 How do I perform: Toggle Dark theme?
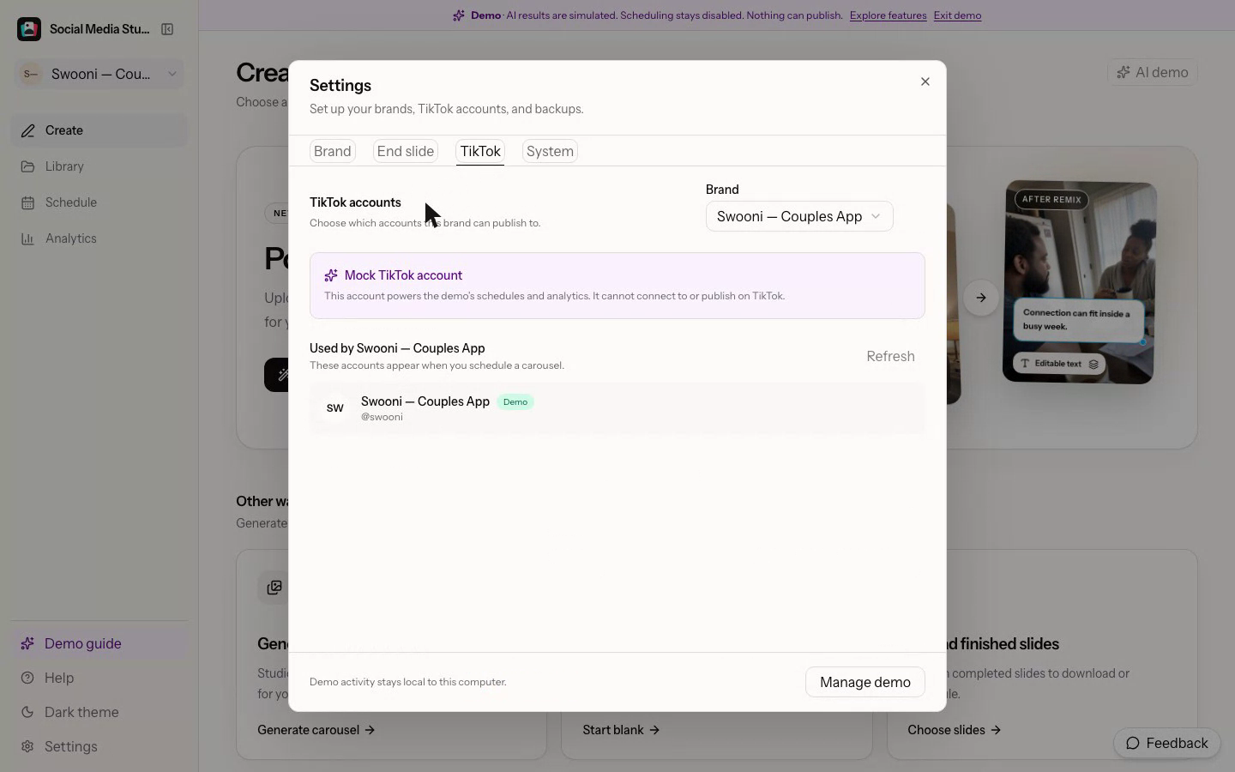click(x=99, y=712)
